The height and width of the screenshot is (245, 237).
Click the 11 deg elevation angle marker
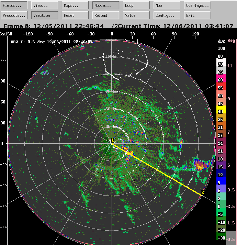coord(231,66)
